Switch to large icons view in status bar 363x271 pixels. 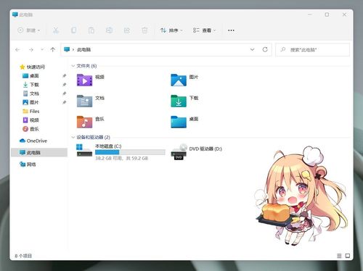tap(348, 256)
